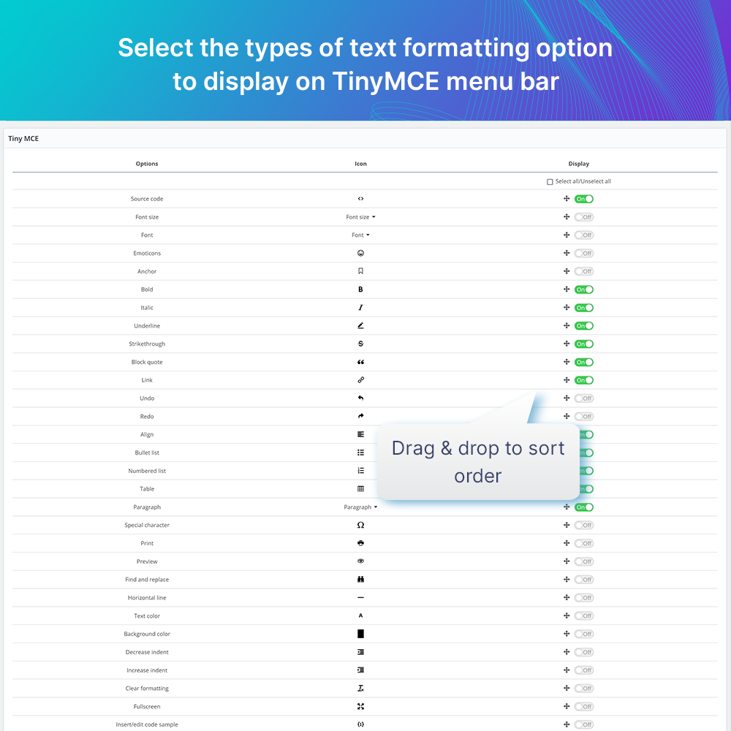Click the Find and replace binoculars icon
Screen dimensions: 731x731
coord(360,580)
